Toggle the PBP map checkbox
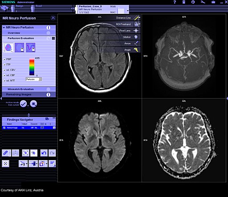The image size is (228, 197). click(x=4, y=59)
